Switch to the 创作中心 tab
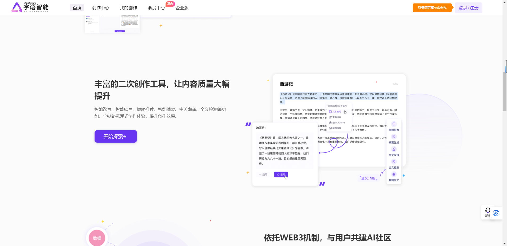This screenshot has width=507, height=246. [100, 8]
